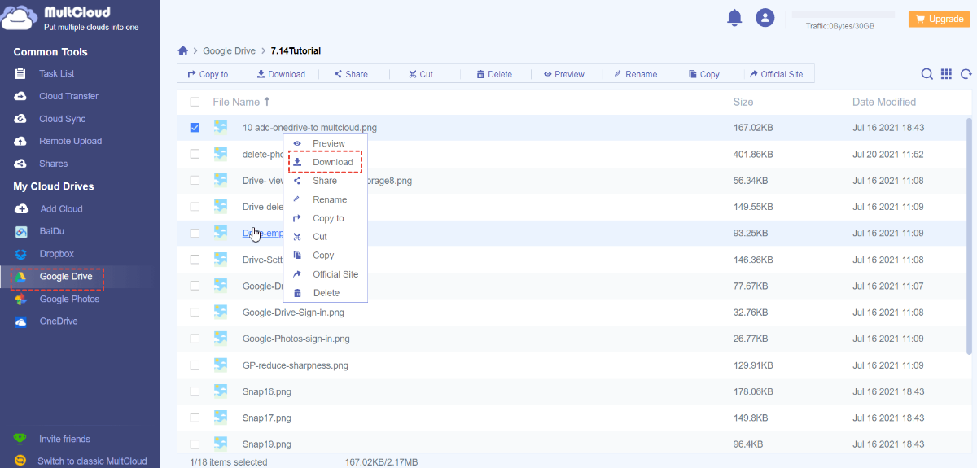Open the user account avatar icon
The image size is (977, 468).
click(x=765, y=18)
